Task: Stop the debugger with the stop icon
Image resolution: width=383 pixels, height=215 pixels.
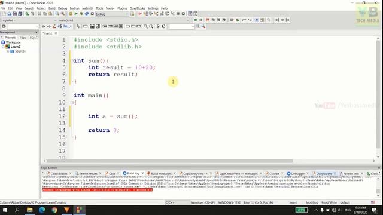Action: [183, 14]
